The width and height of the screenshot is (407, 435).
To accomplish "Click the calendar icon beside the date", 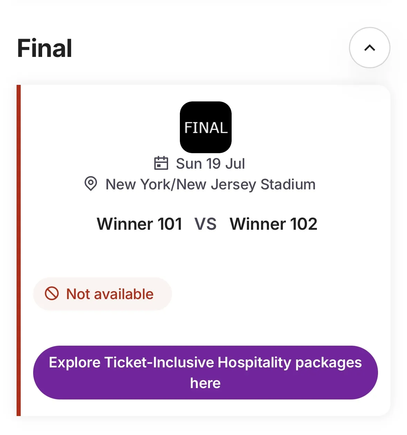I will (161, 163).
